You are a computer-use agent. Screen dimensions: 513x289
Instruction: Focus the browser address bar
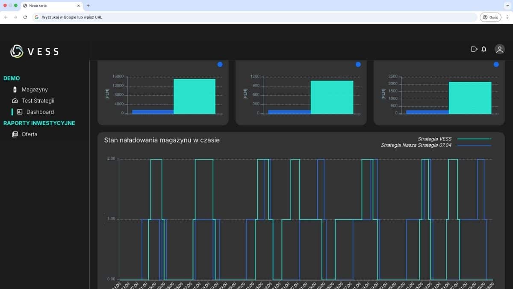tap(255, 17)
